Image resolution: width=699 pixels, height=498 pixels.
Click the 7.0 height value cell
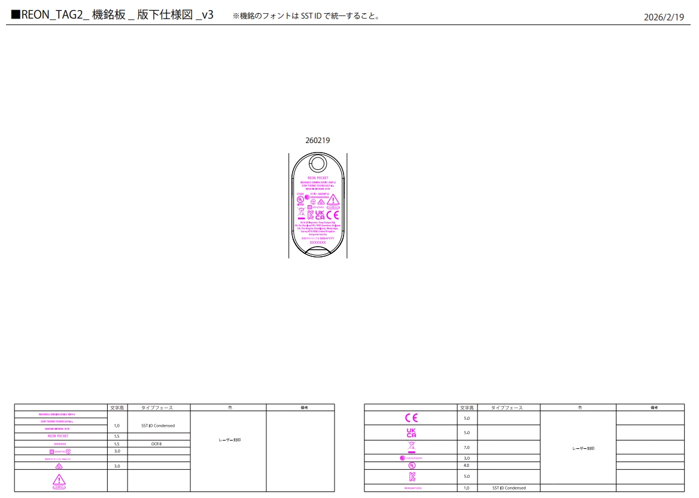(467, 447)
